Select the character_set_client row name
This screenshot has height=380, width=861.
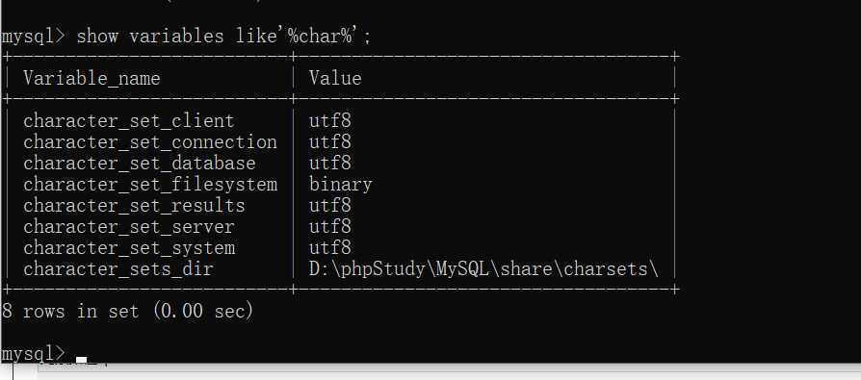128,120
